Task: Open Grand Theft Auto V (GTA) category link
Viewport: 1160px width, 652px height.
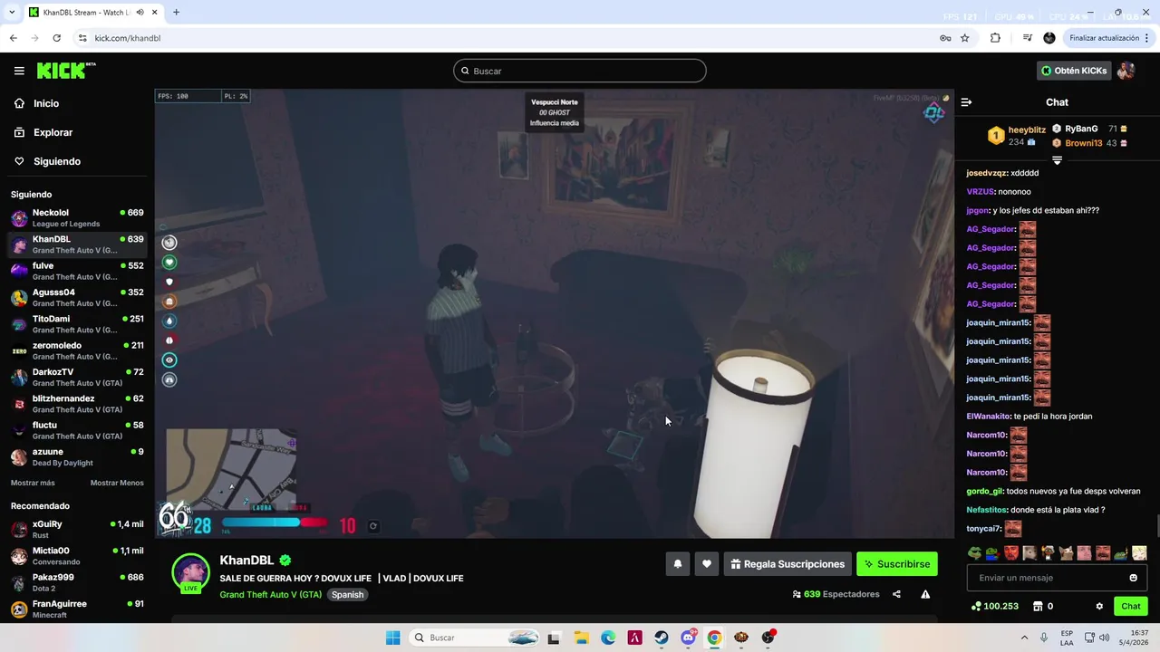Action: point(270,595)
